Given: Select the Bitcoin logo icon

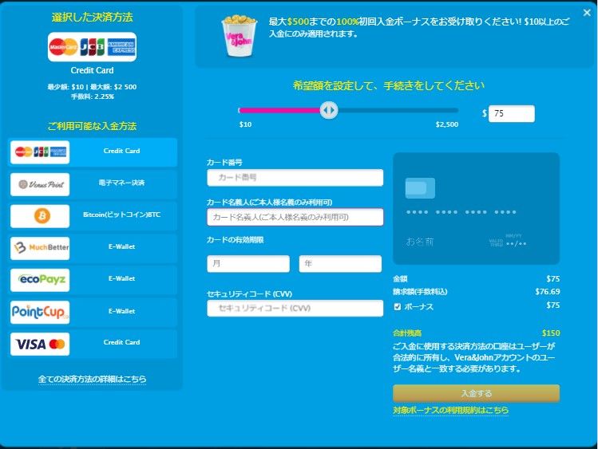Looking at the screenshot, I should coord(40,216).
